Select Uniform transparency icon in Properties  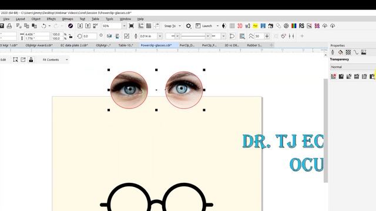tap(341, 77)
